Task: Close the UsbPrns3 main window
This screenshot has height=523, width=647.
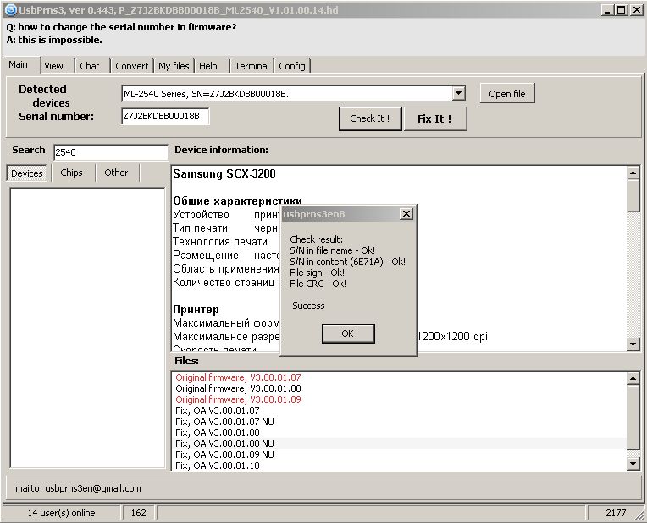Action: point(636,10)
